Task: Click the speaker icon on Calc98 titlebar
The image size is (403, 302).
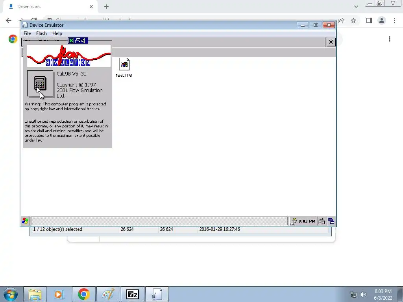Action: 83,41
